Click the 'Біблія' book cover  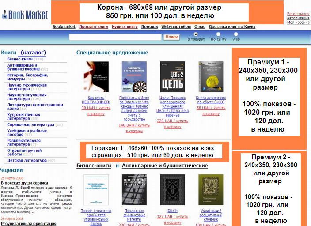click(173, 190)
